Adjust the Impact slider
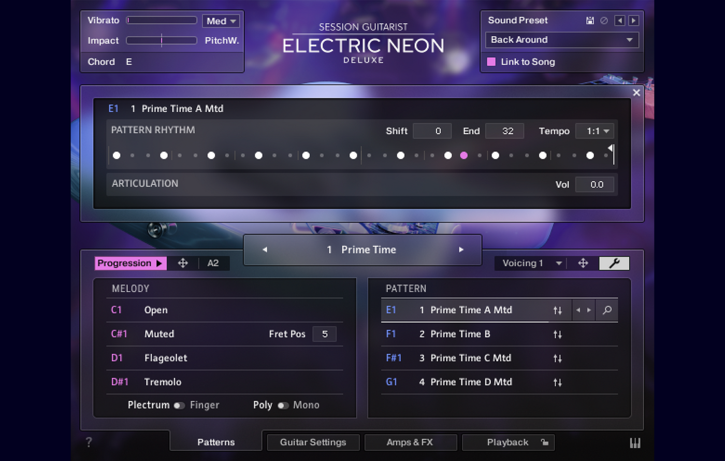 162,40
